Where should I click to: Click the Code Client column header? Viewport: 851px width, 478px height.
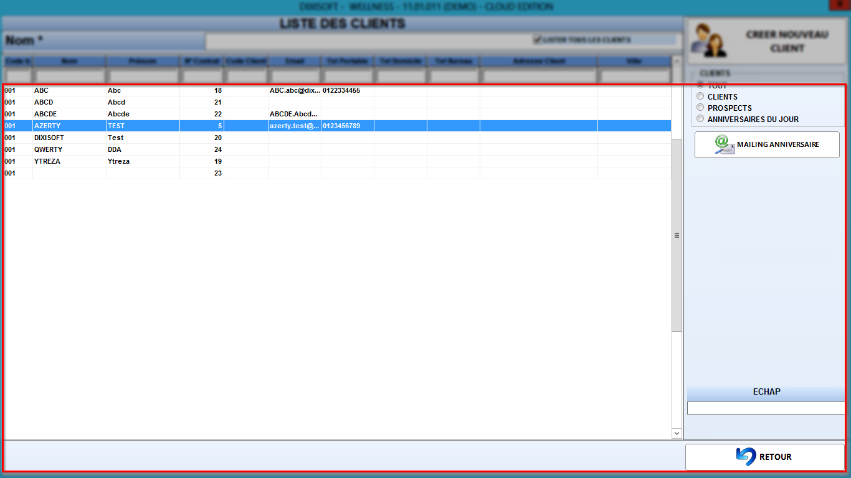click(x=246, y=62)
